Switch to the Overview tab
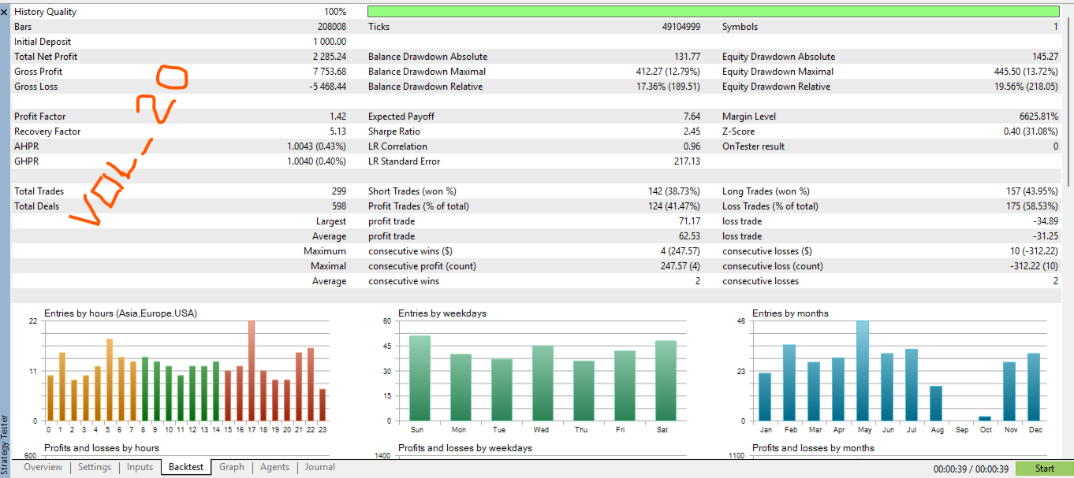Image resolution: width=1074 pixels, height=478 pixels. [43, 467]
